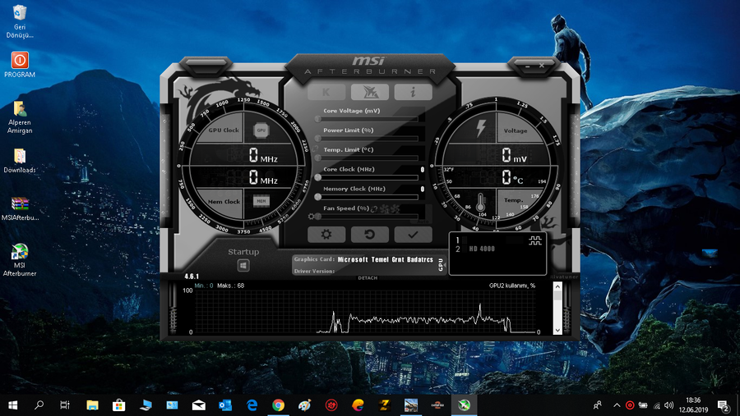Click the thermometer temperature icon
The image size is (740, 416).
[x=480, y=202]
